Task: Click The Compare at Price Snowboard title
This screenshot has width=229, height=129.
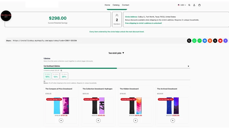Action: pyautogui.click(x=59, y=89)
